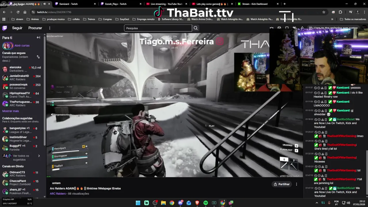Screen dimensions: 368x207
Task: Click Mostrar mais under followed channels
Action: (x=10, y=111)
